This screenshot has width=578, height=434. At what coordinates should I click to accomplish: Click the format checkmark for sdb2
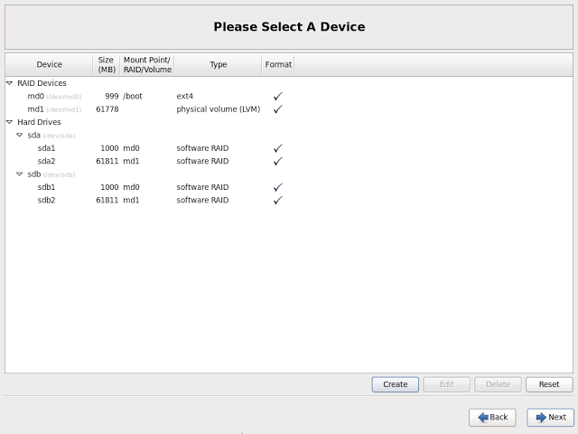tap(278, 200)
